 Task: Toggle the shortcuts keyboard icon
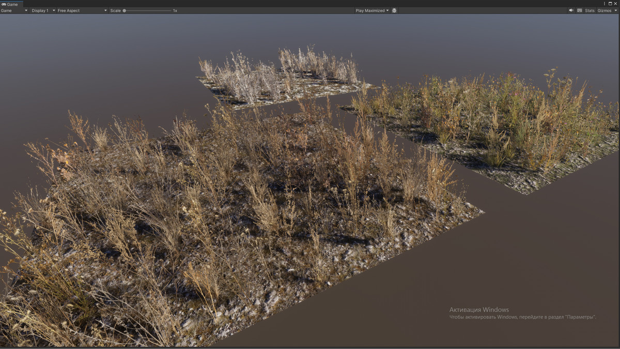coord(580,10)
